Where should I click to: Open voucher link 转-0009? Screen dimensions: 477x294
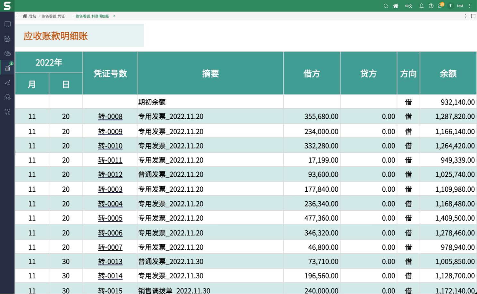click(x=110, y=132)
